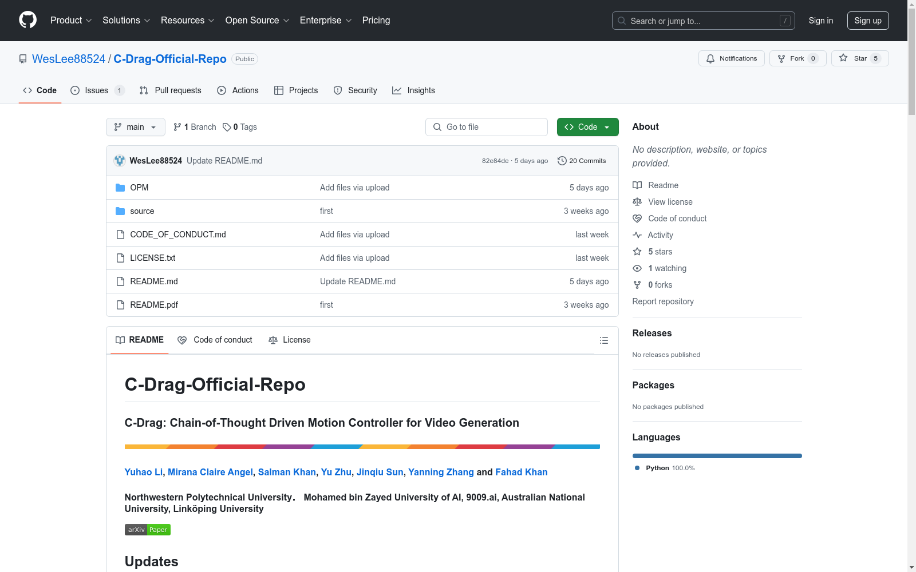916x572 pixels.
Task: Click the stars icon beside 5 stars
Action: point(637,252)
